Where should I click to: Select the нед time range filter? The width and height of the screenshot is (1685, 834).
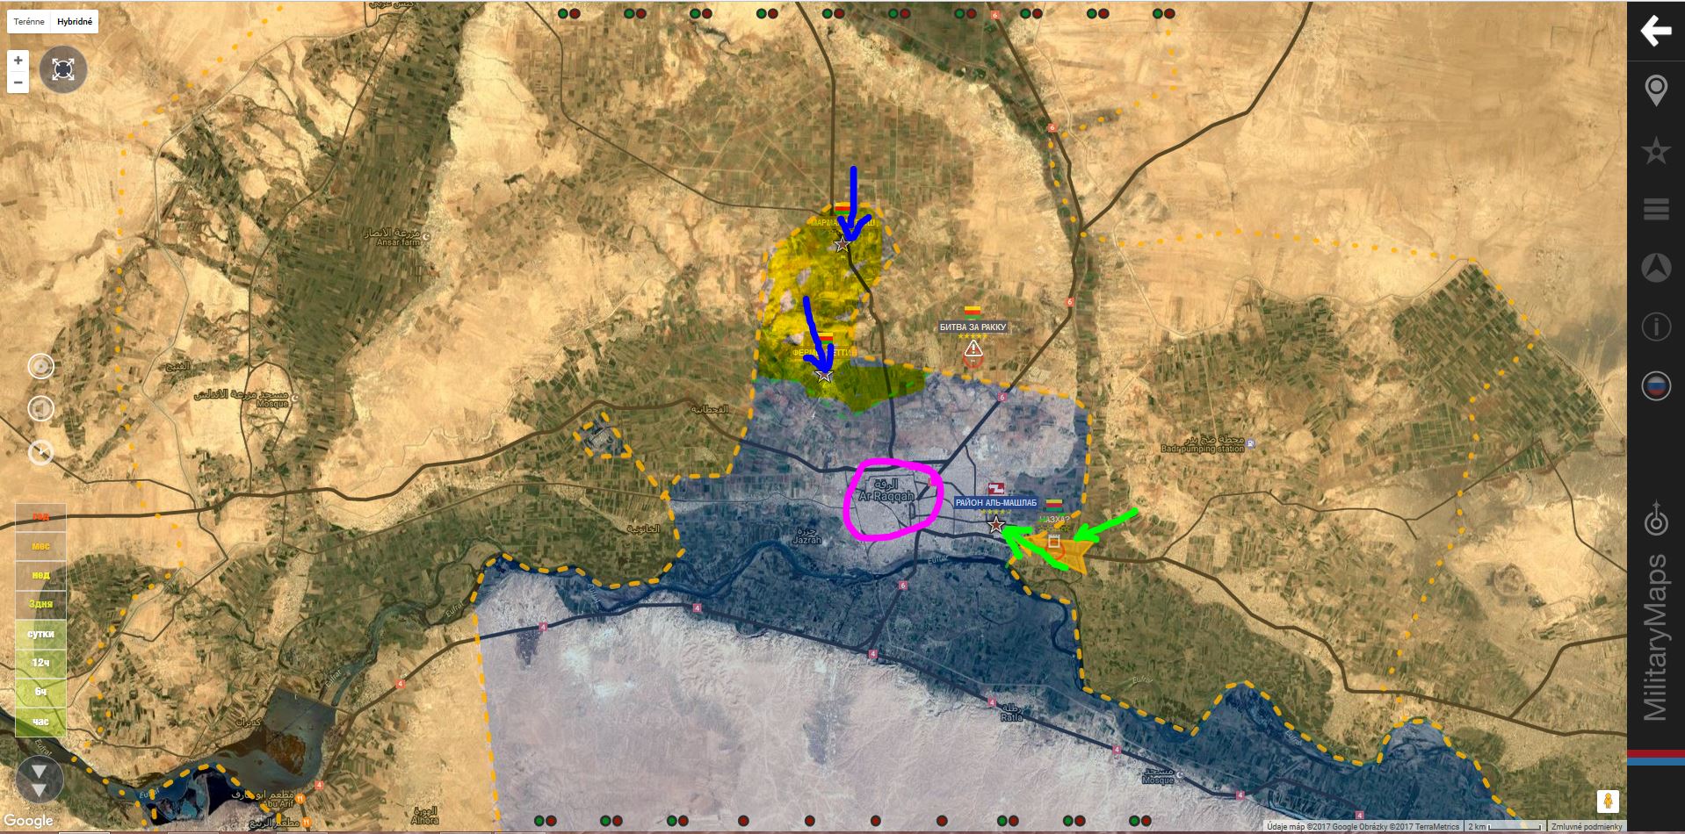40,574
